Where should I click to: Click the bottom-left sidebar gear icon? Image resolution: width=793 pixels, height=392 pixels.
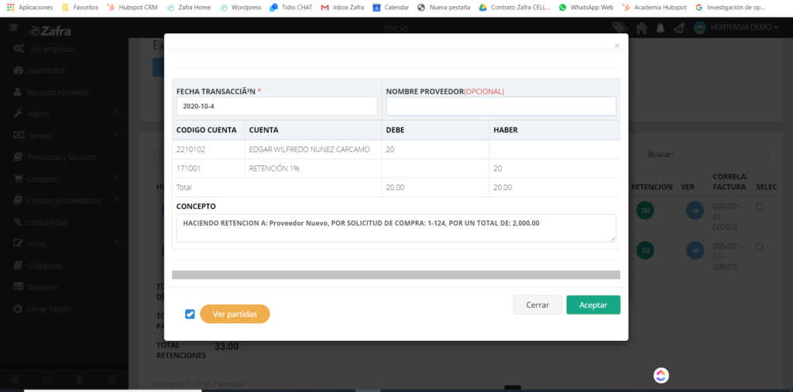15,380
